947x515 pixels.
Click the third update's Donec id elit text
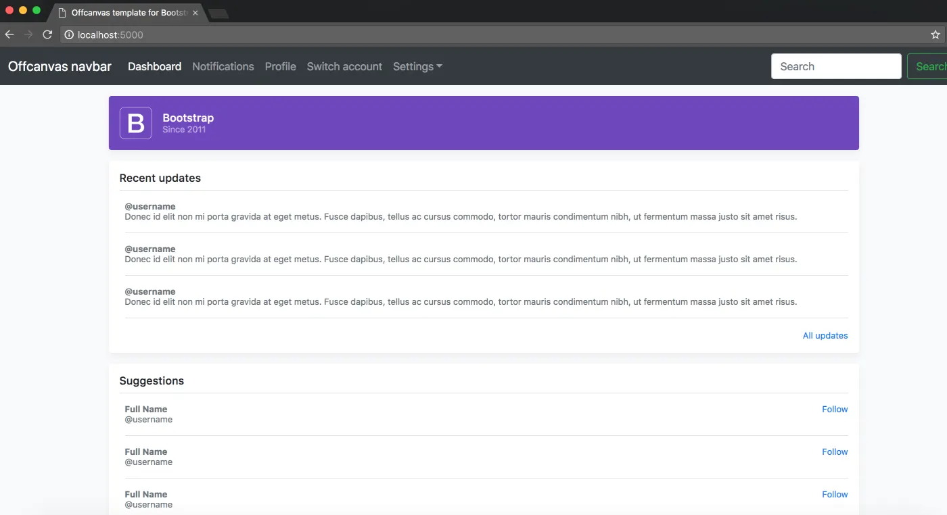(461, 302)
